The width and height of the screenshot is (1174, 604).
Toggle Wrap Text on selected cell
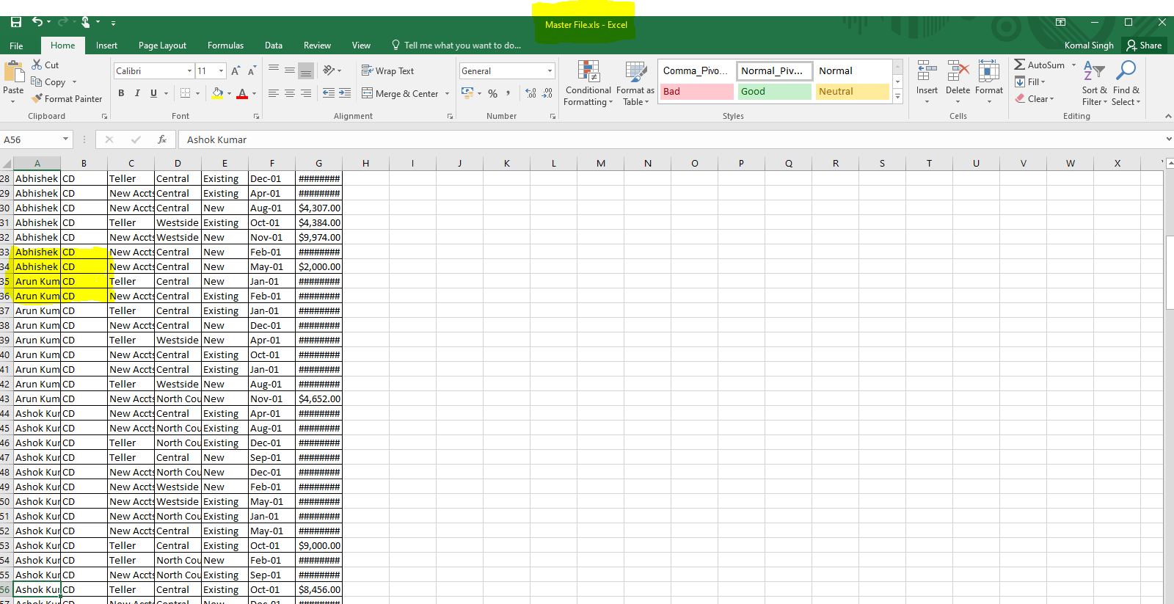pos(387,70)
